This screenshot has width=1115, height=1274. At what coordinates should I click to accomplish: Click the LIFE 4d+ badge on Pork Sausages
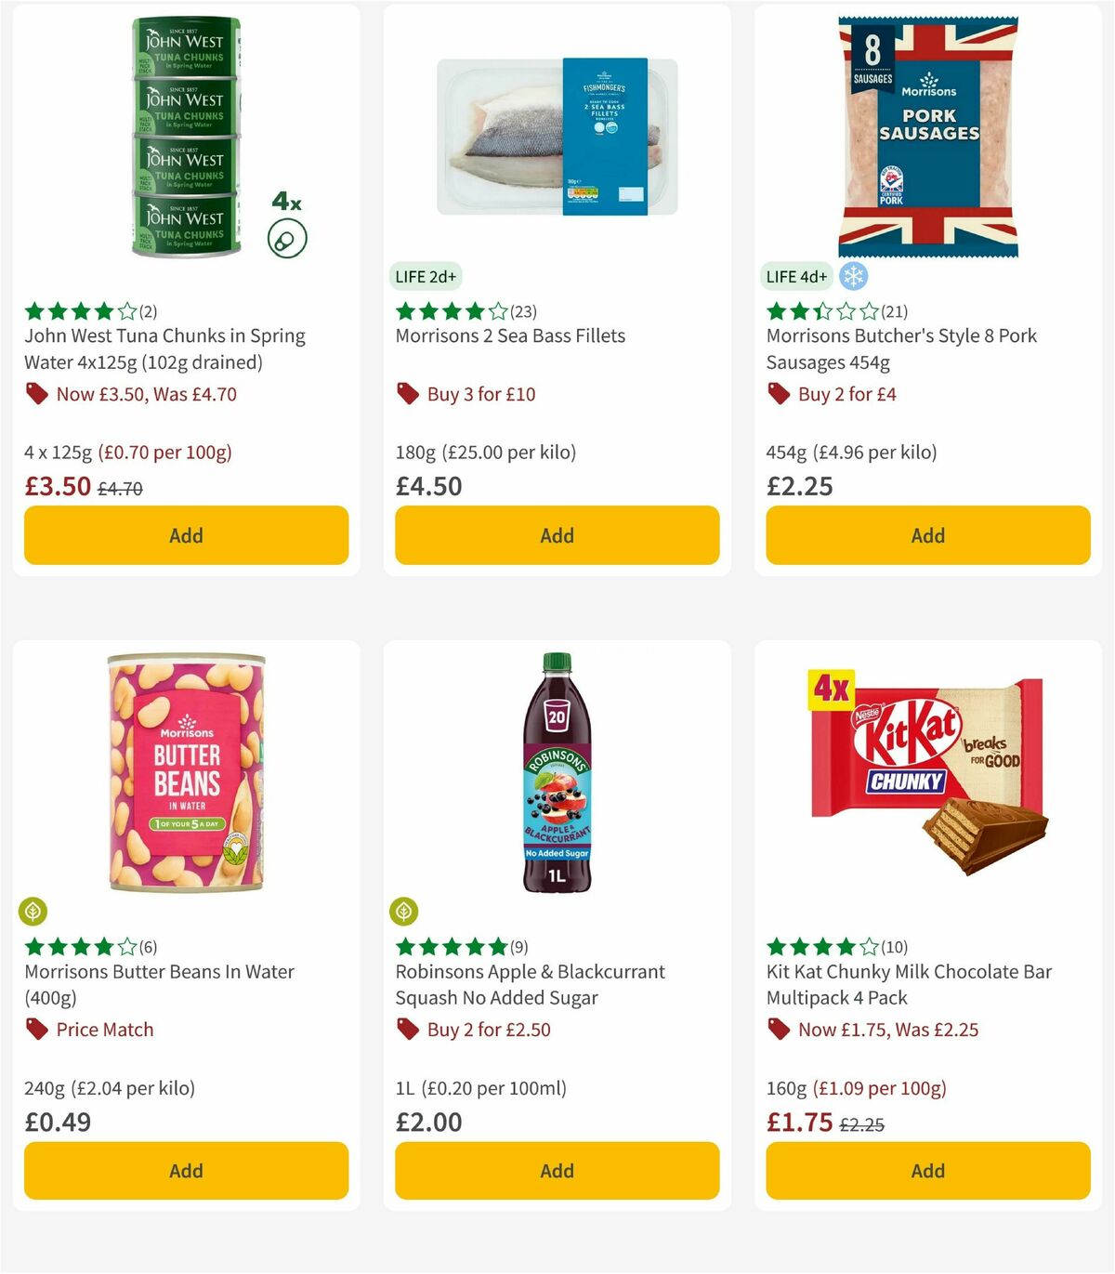tap(796, 276)
